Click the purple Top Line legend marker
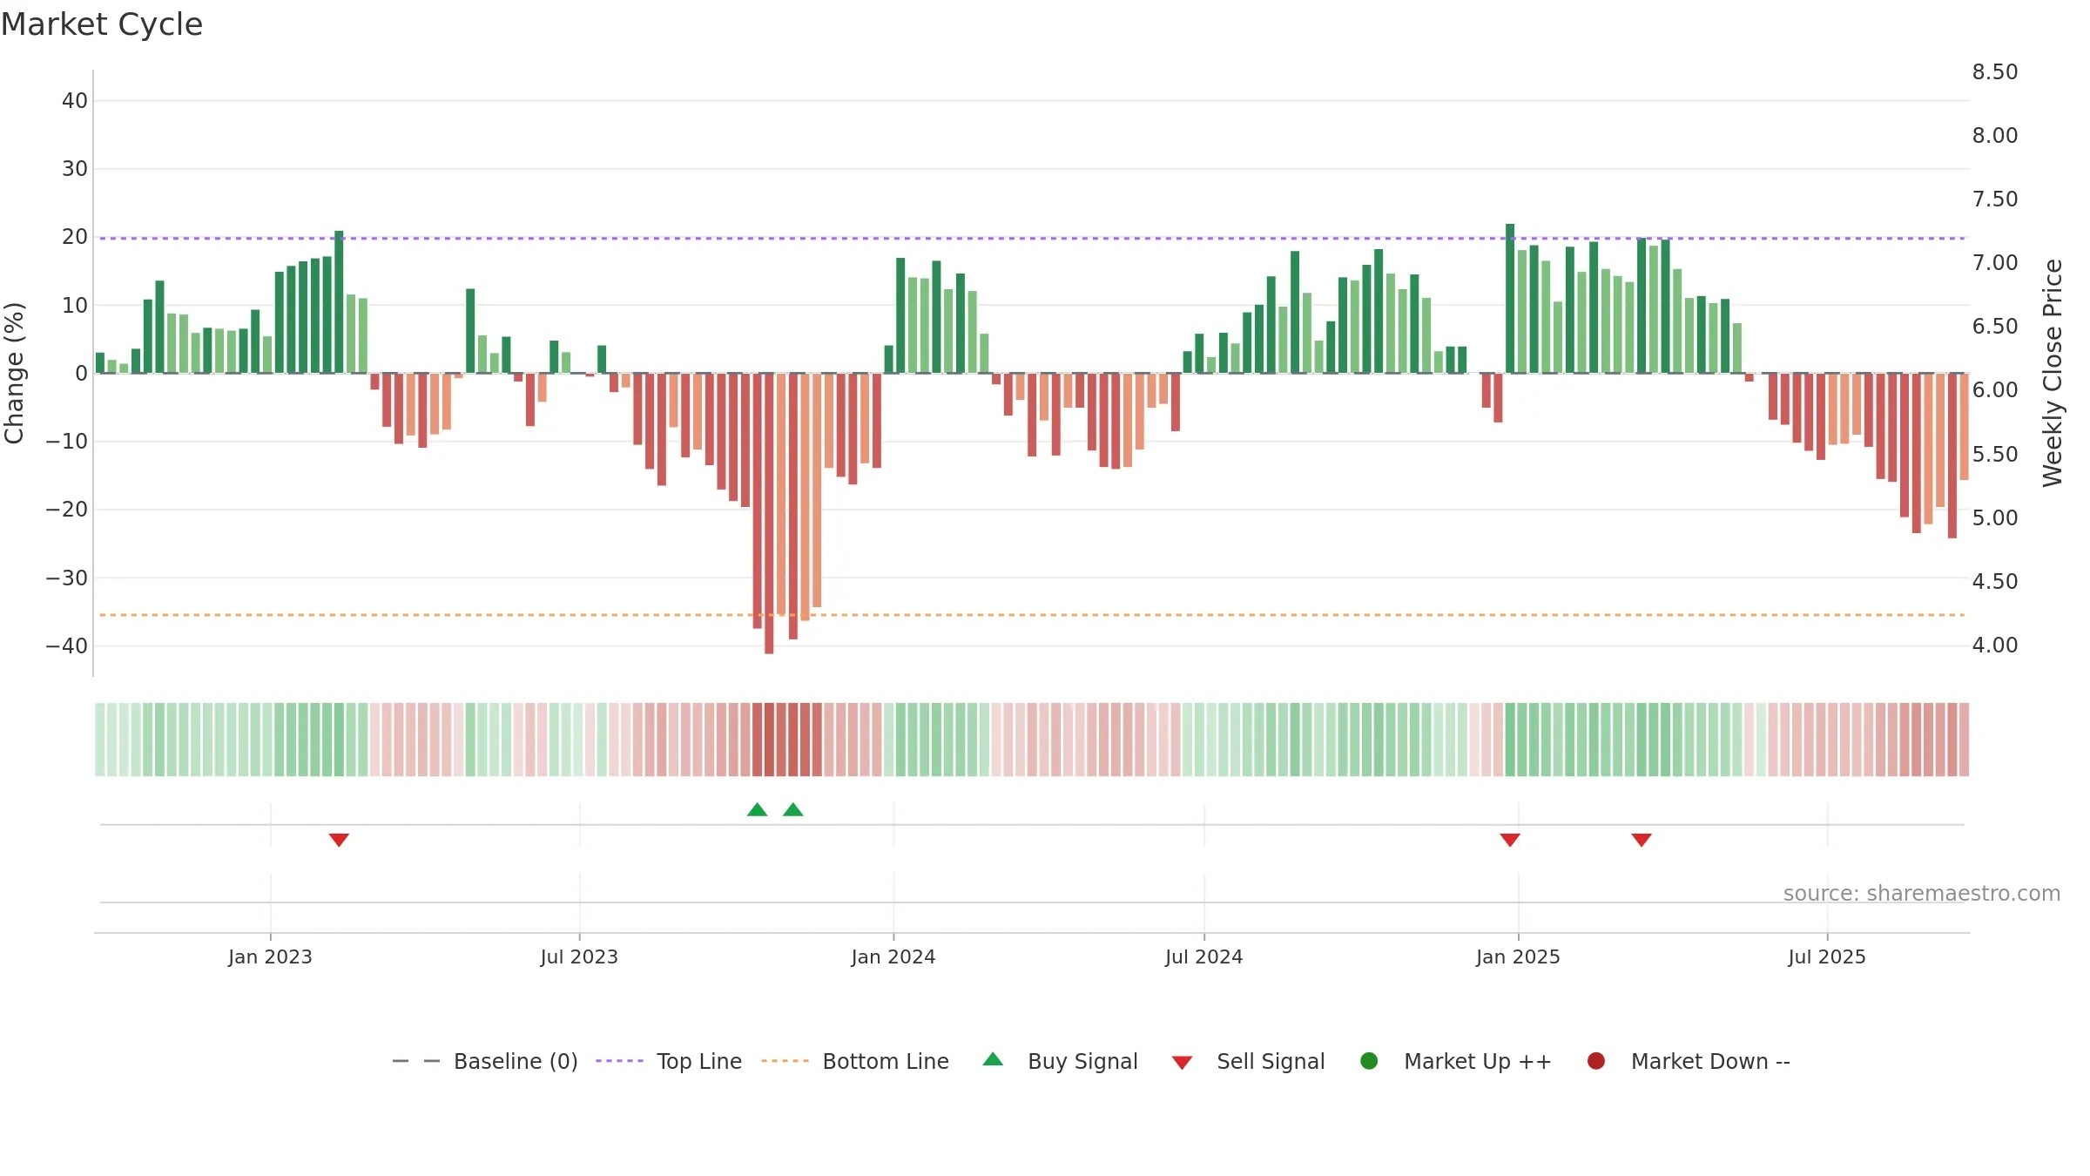This screenshot has height=1176, width=2090. pos(619,1061)
